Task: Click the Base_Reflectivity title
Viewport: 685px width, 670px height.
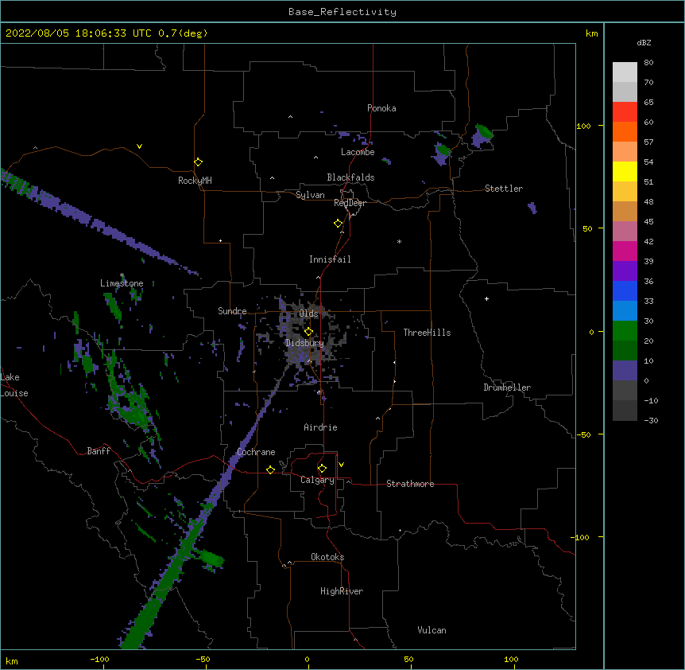Action: [342, 12]
